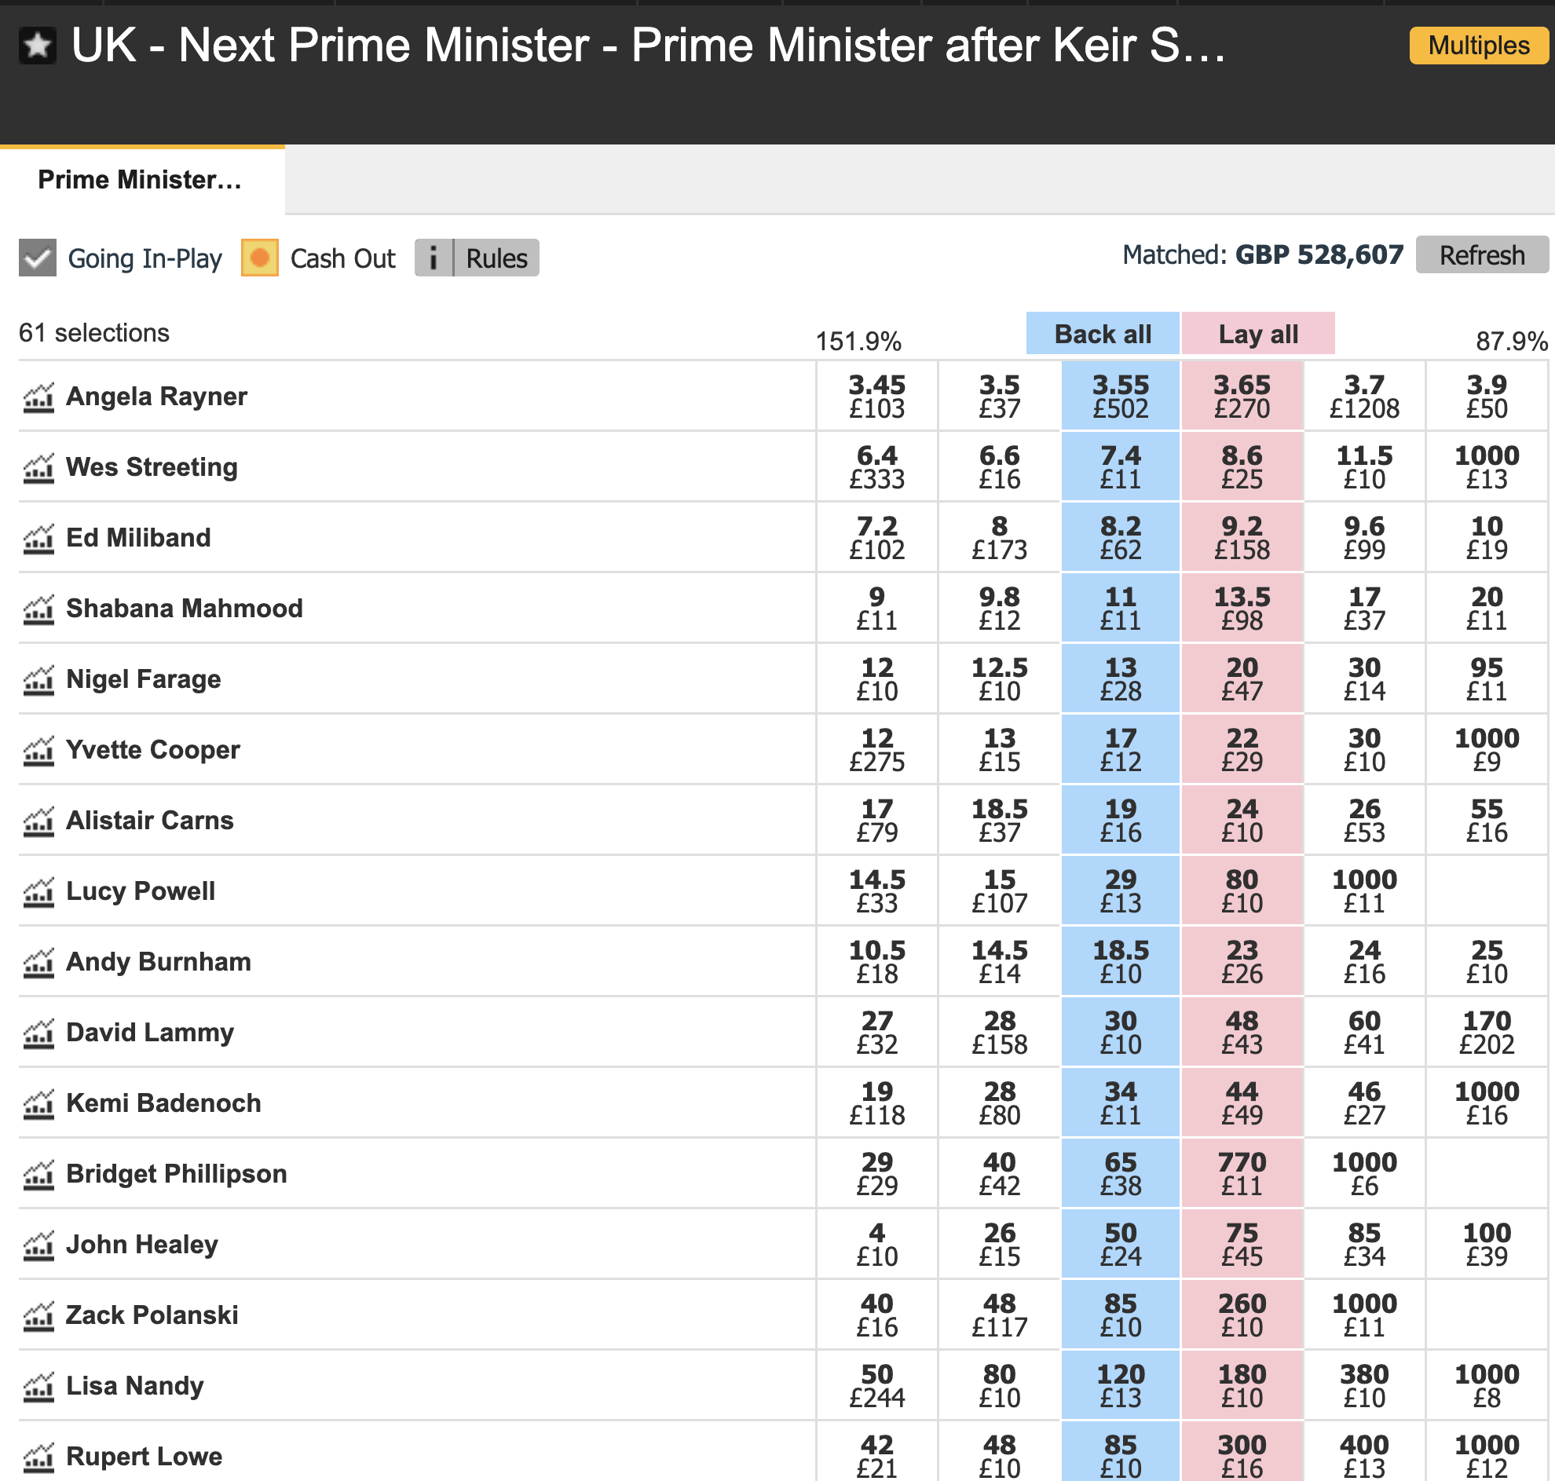This screenshot has width=1555, height=1481.
Task: Open the Rules link
Action: 496,258
